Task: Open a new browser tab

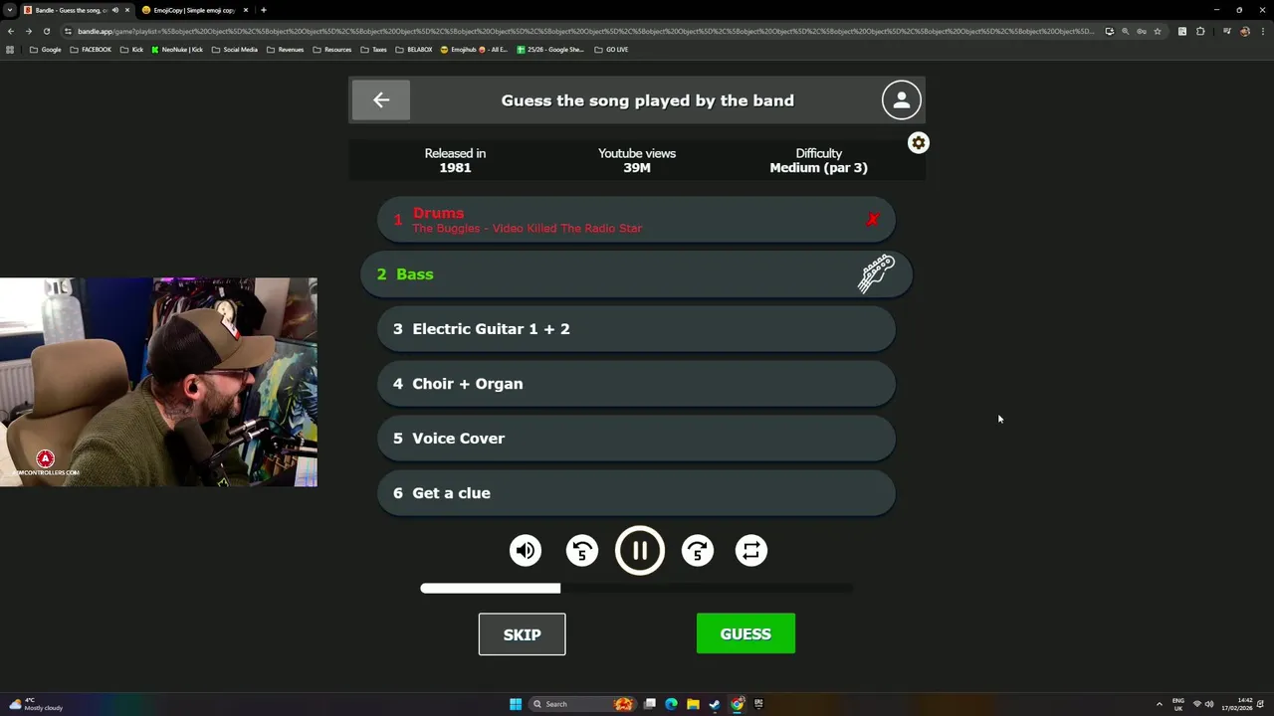Action: pyautogui.click(x=263, y=10)
